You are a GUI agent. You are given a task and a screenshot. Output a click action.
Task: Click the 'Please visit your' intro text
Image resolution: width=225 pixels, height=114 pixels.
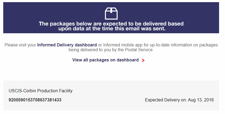tap(20, 45)
